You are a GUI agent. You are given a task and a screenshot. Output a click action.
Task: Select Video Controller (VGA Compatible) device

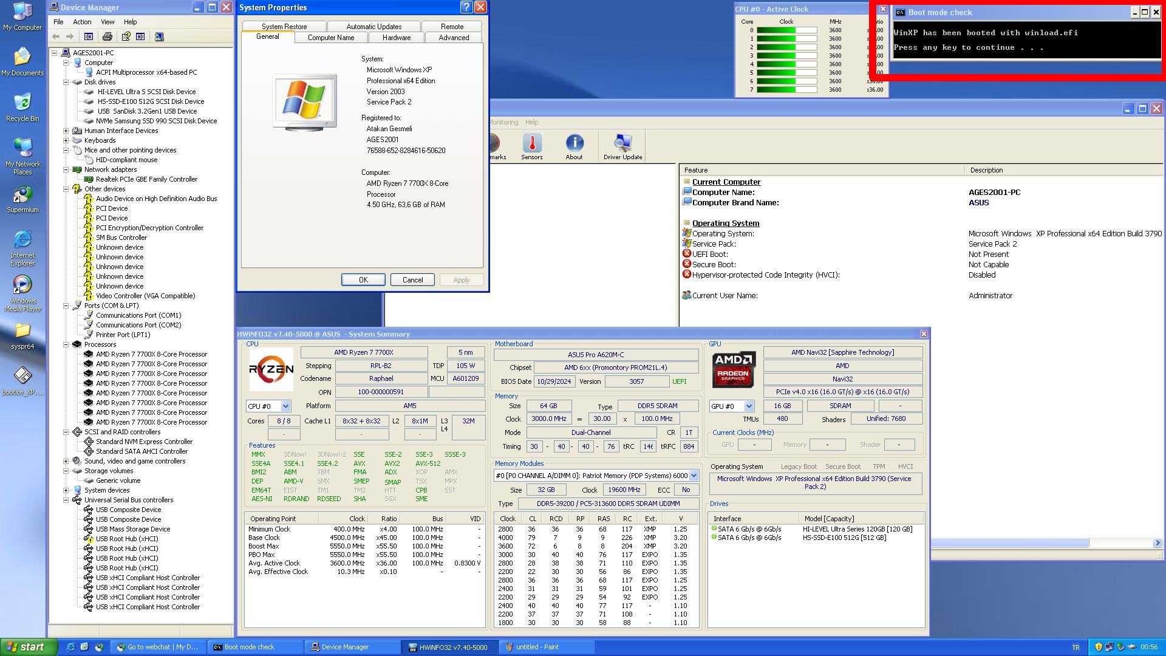click(145, 296)
